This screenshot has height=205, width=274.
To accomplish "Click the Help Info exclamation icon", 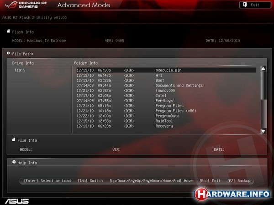I will [x=14, y=162].
